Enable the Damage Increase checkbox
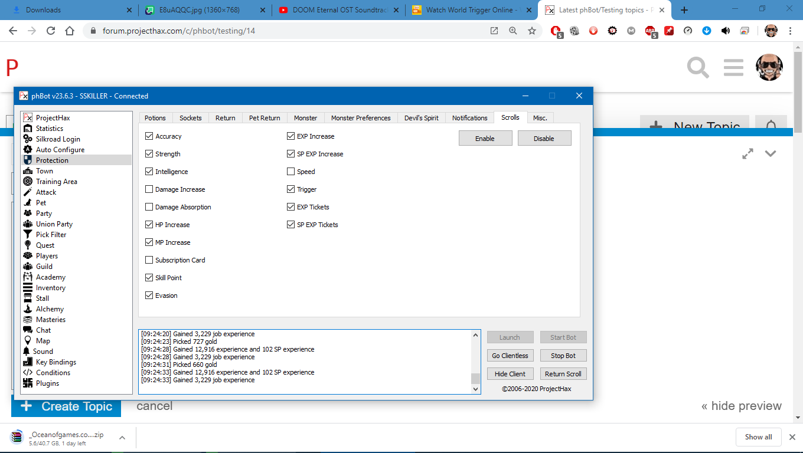Image resolution: width=803 pixels, height=453 pixels. [149, 189]
